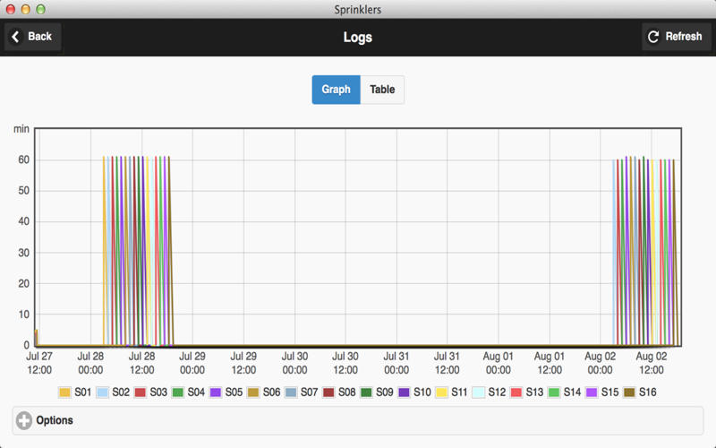The image size is (716, 448).
Task: Toggle the S03 legend swatch
Action: (x=141, y=392)
